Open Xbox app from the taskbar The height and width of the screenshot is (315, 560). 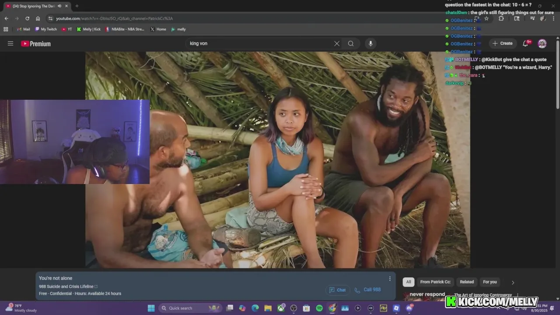pos(281,308)
